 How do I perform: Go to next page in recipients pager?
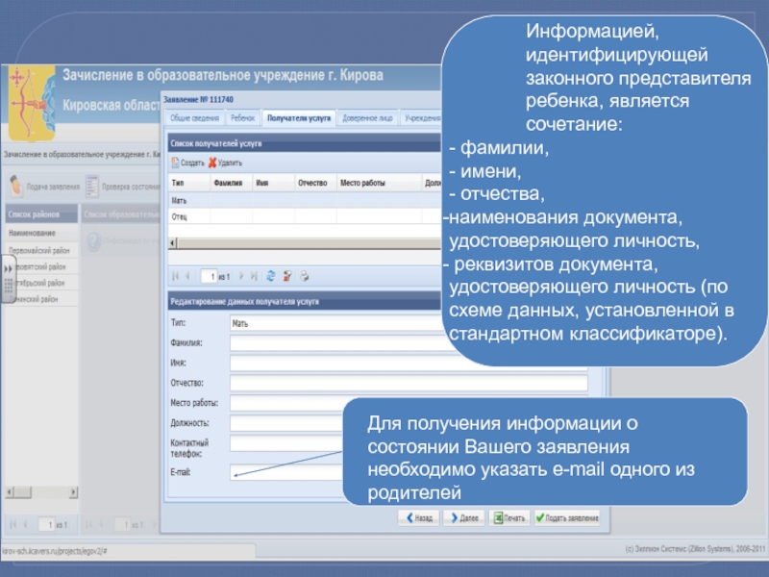click(242, 276)
